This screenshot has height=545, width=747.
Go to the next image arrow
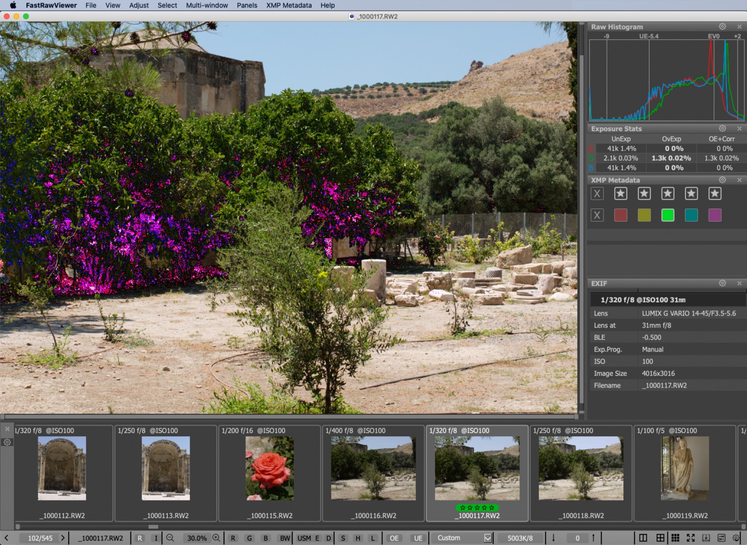click(63, 538)
